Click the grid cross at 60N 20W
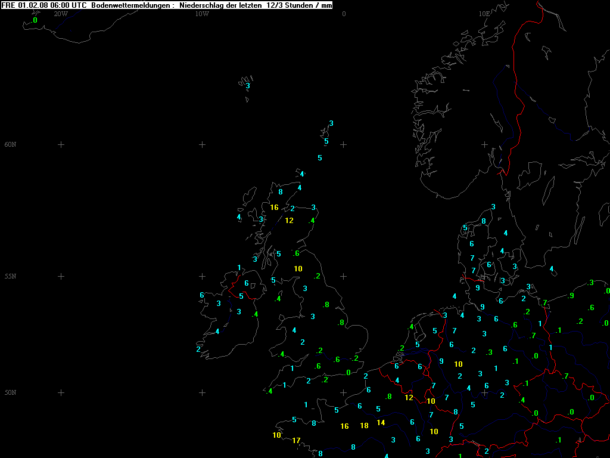Viewport: 610px width, 458px height. [61, 144]
